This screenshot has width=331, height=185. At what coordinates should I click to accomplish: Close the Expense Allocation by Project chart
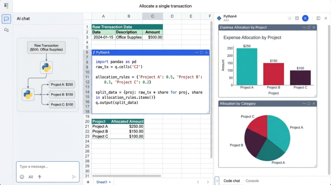(x=314, y=27)
